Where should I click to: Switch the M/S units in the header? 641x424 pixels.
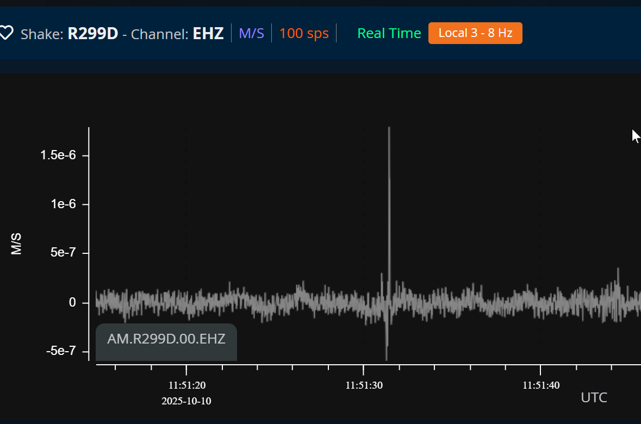coord(251,34)
